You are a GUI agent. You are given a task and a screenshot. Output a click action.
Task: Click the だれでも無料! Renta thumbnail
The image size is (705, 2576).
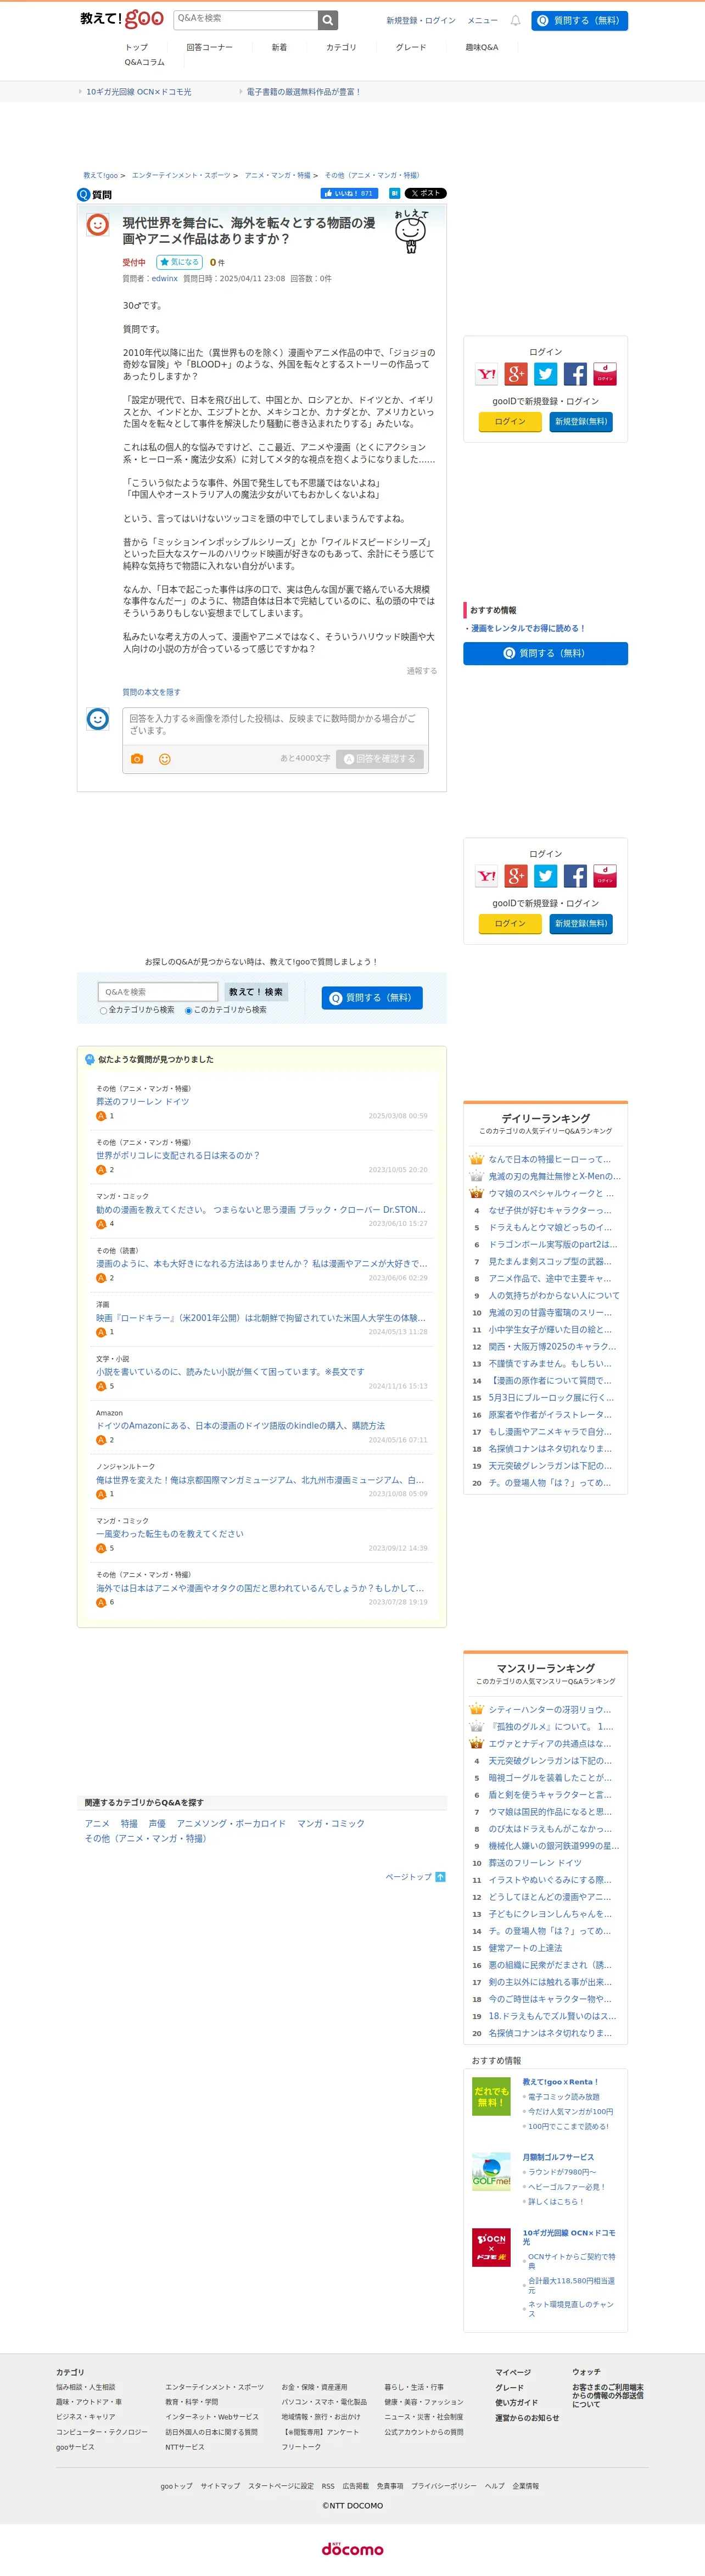point(491,2096)
